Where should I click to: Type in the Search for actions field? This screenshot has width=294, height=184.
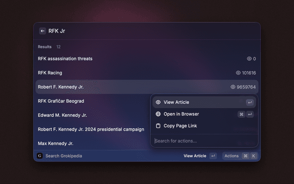click(x=202, y=141)
